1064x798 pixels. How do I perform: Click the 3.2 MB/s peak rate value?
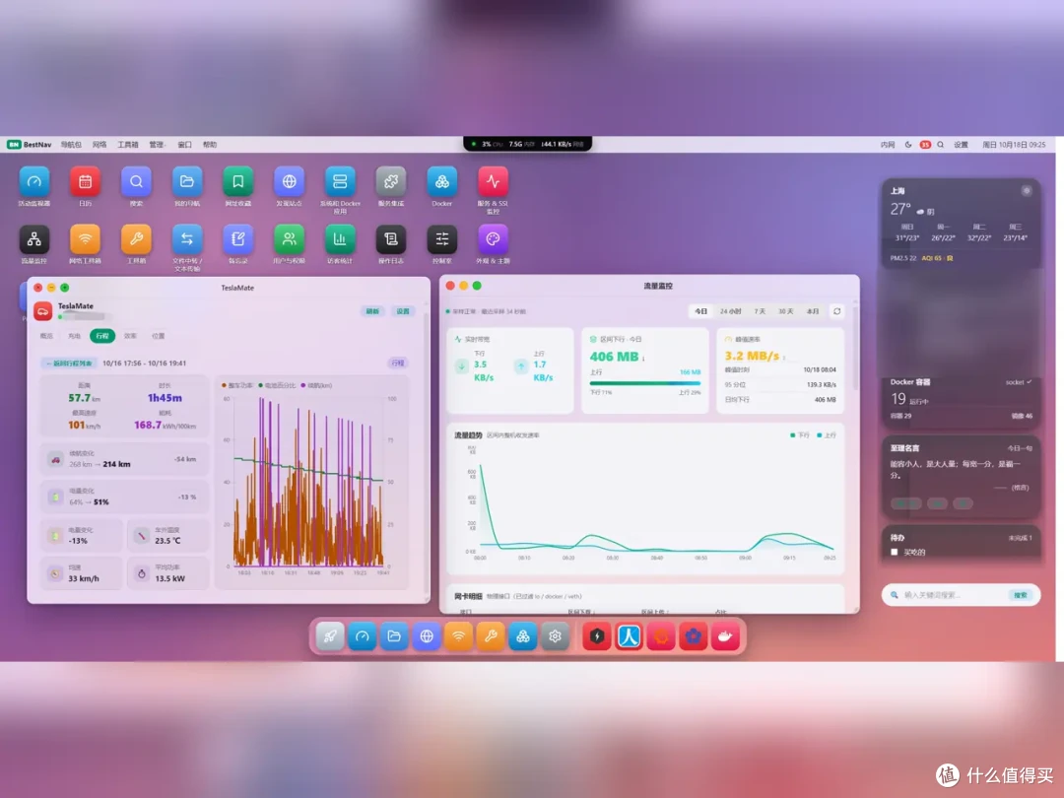coord(755,356)
